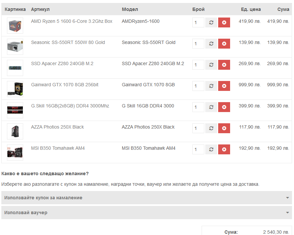Focus quantity field for G.Skill 16GB
Viewport: 294px width, 235px height.
click(x=198, y=107)
